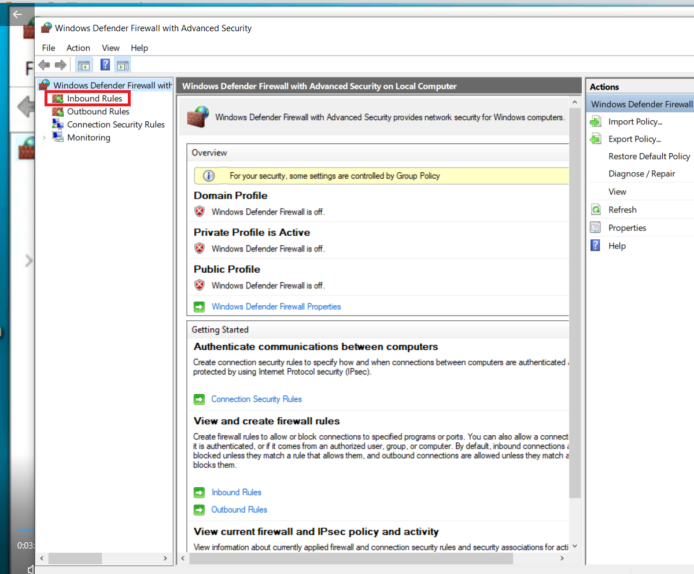
Task: Click the Back arrow in the toolbar
Action: pyautogui.click(x=44, y=65)
